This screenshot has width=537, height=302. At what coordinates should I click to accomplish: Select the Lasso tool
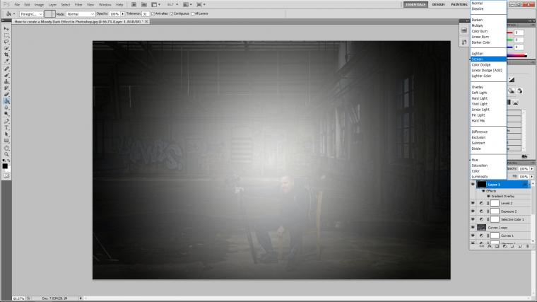point(6,42)
